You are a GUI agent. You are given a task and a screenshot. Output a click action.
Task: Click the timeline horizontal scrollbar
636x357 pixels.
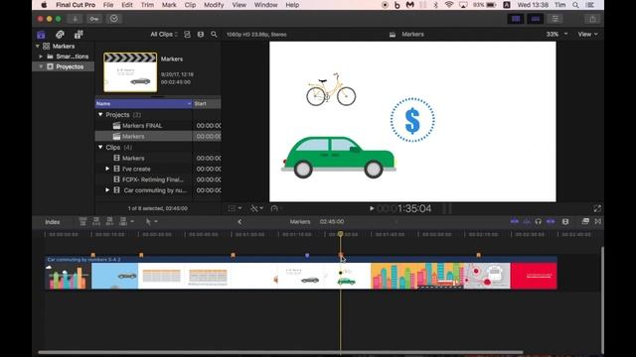click(280, 353)
